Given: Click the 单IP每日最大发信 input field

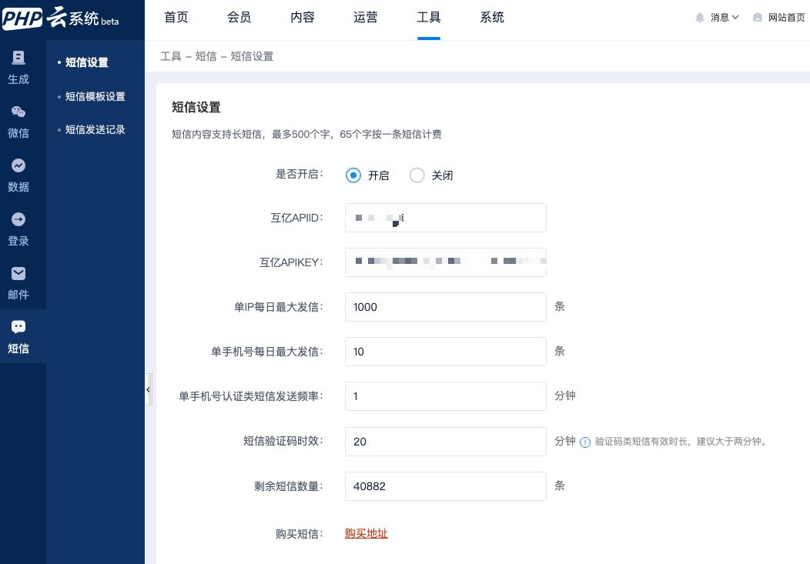Looking at the screenshot, I should point(445,307).
